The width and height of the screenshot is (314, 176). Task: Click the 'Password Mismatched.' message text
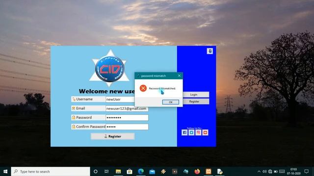(162, 88)
